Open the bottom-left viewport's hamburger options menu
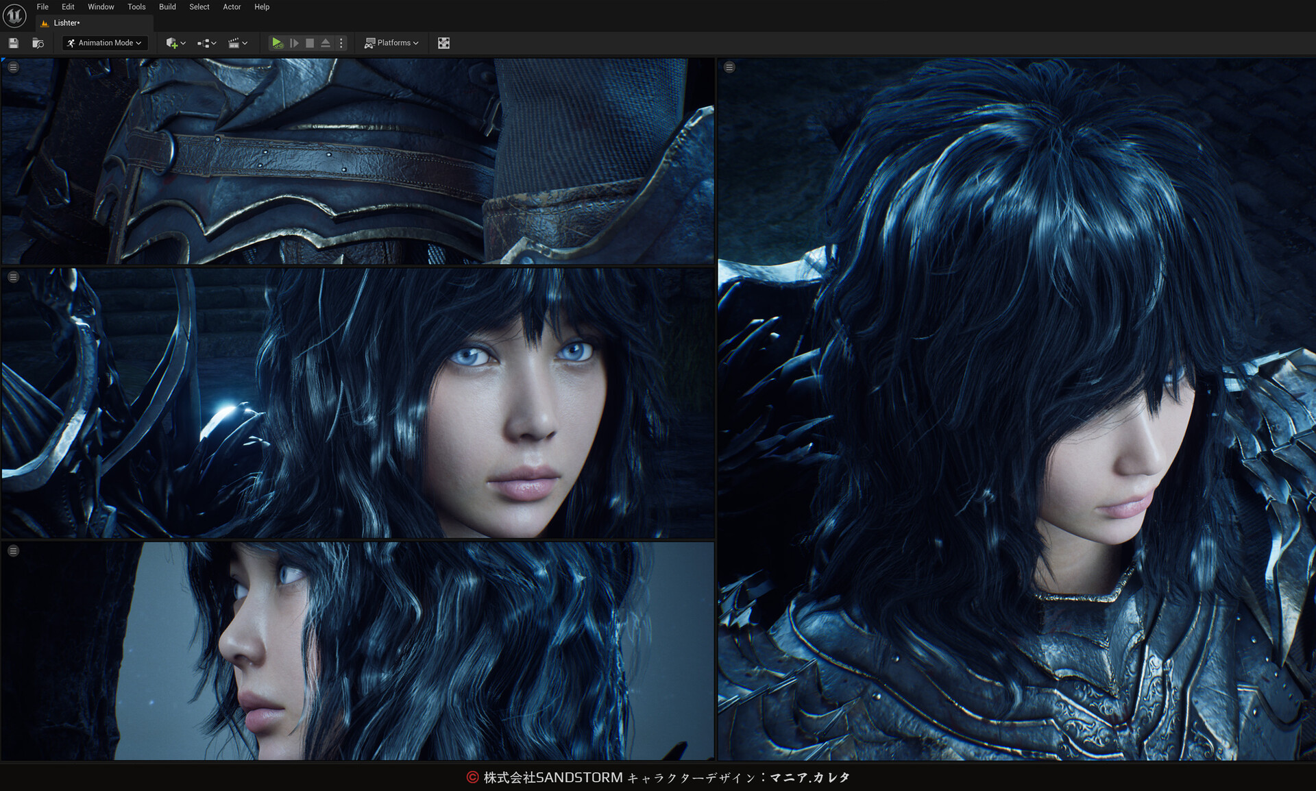This screenshot has height=791, width=1316. coord(13,551)
